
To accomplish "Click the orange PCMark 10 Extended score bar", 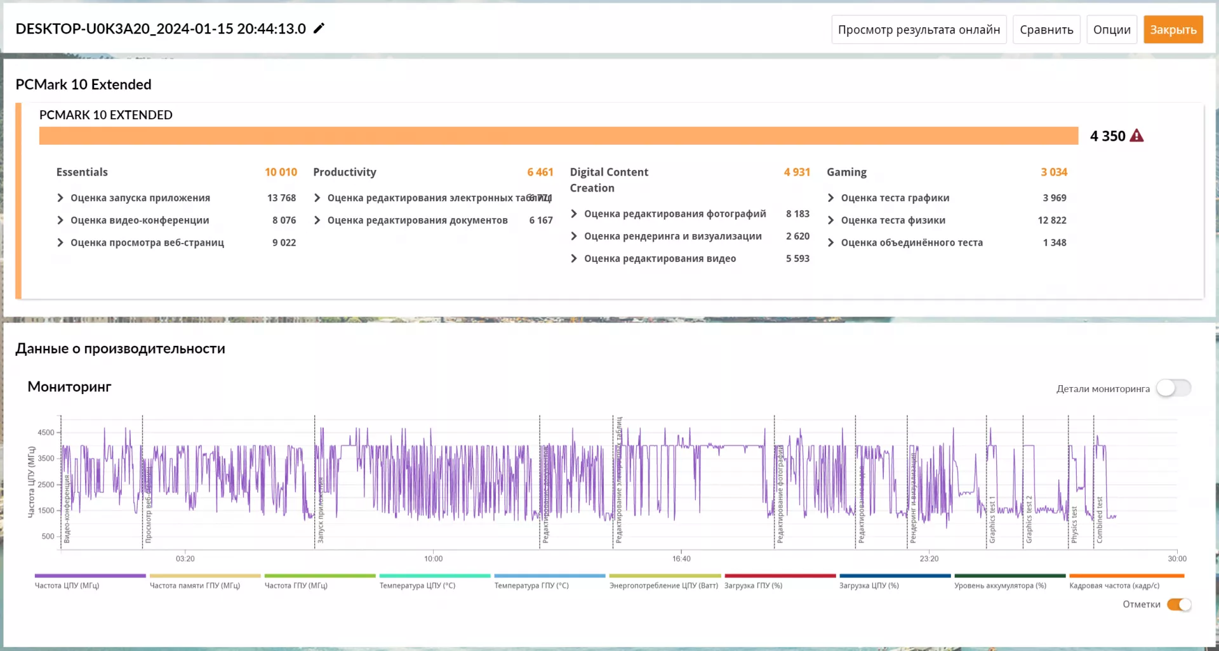I will click(x=559, y=136).
